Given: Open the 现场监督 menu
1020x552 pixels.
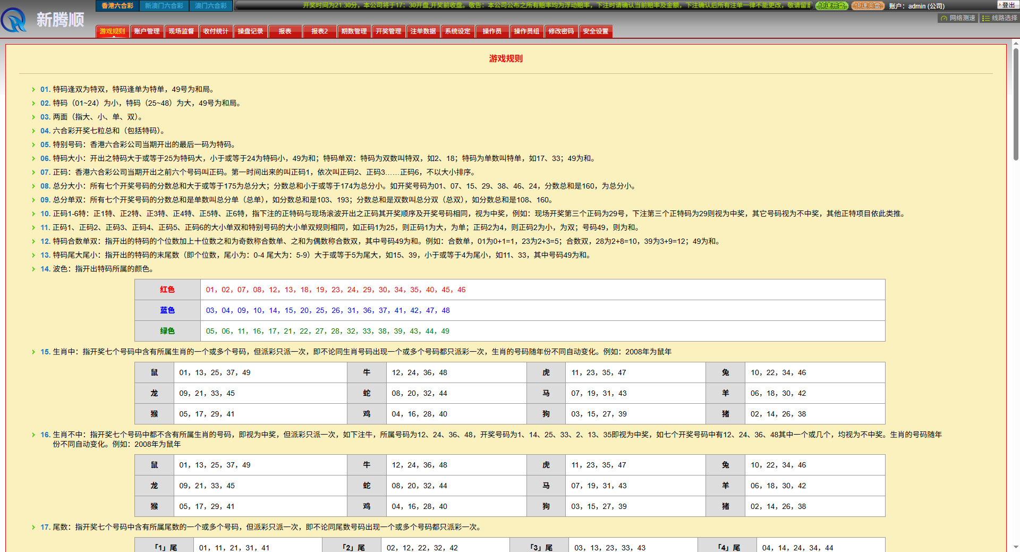Looking at the screenshot, I should click(181, 31).
